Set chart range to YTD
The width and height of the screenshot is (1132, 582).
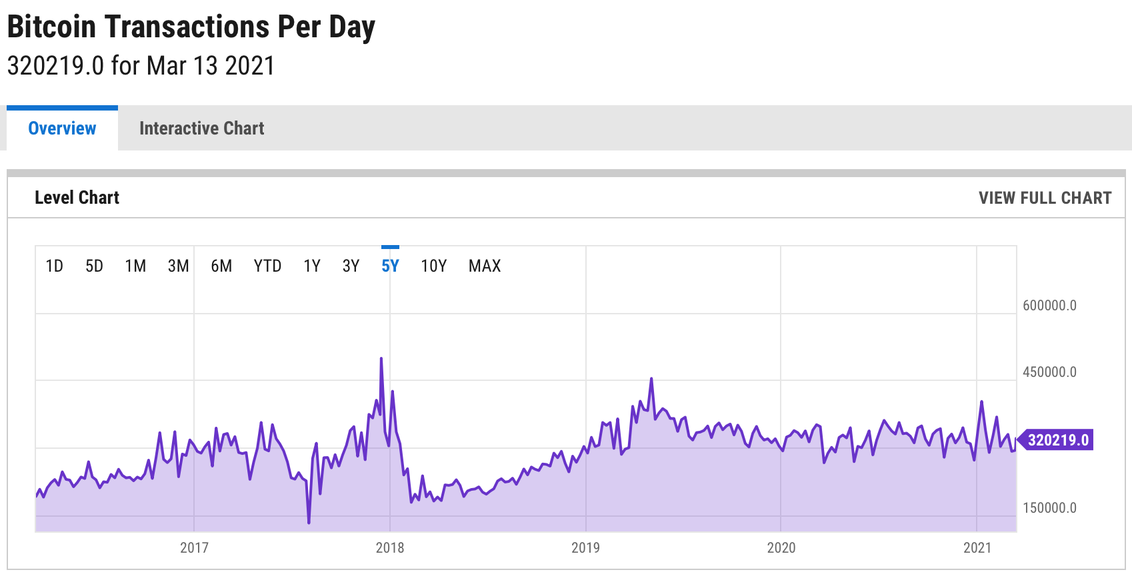pos(267,266)
